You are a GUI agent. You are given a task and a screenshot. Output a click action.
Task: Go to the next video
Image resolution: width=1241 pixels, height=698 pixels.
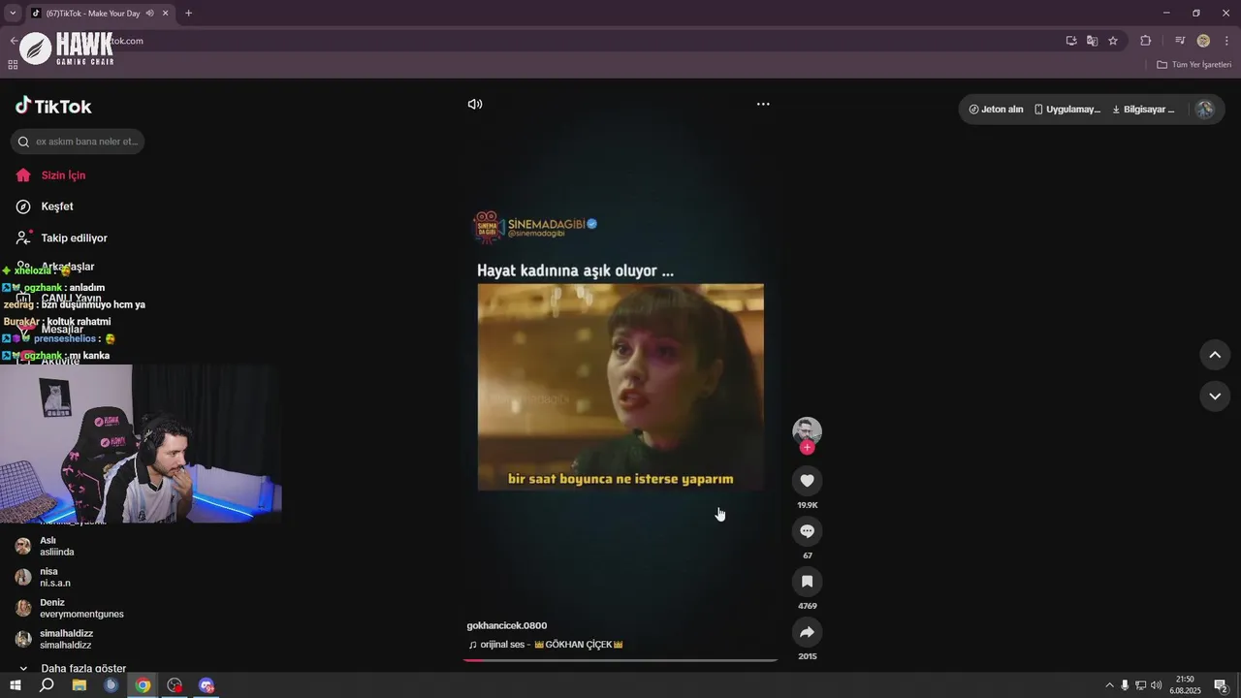point(1215,396)
